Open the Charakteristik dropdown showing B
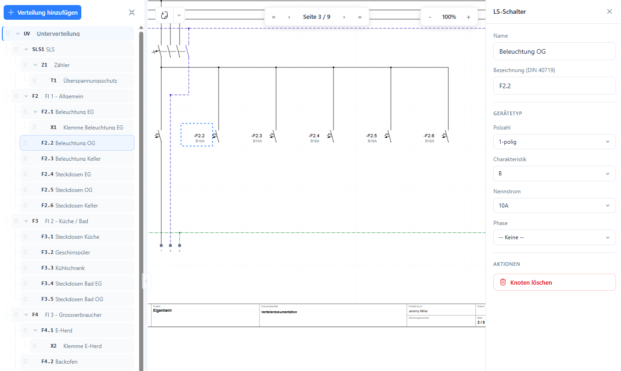Image resolution: width=621 pixels, height=371 pixels. (x=554, y=174)
